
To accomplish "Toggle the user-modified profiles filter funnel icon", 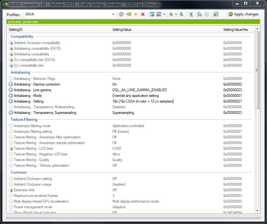I will pos(190,14).
